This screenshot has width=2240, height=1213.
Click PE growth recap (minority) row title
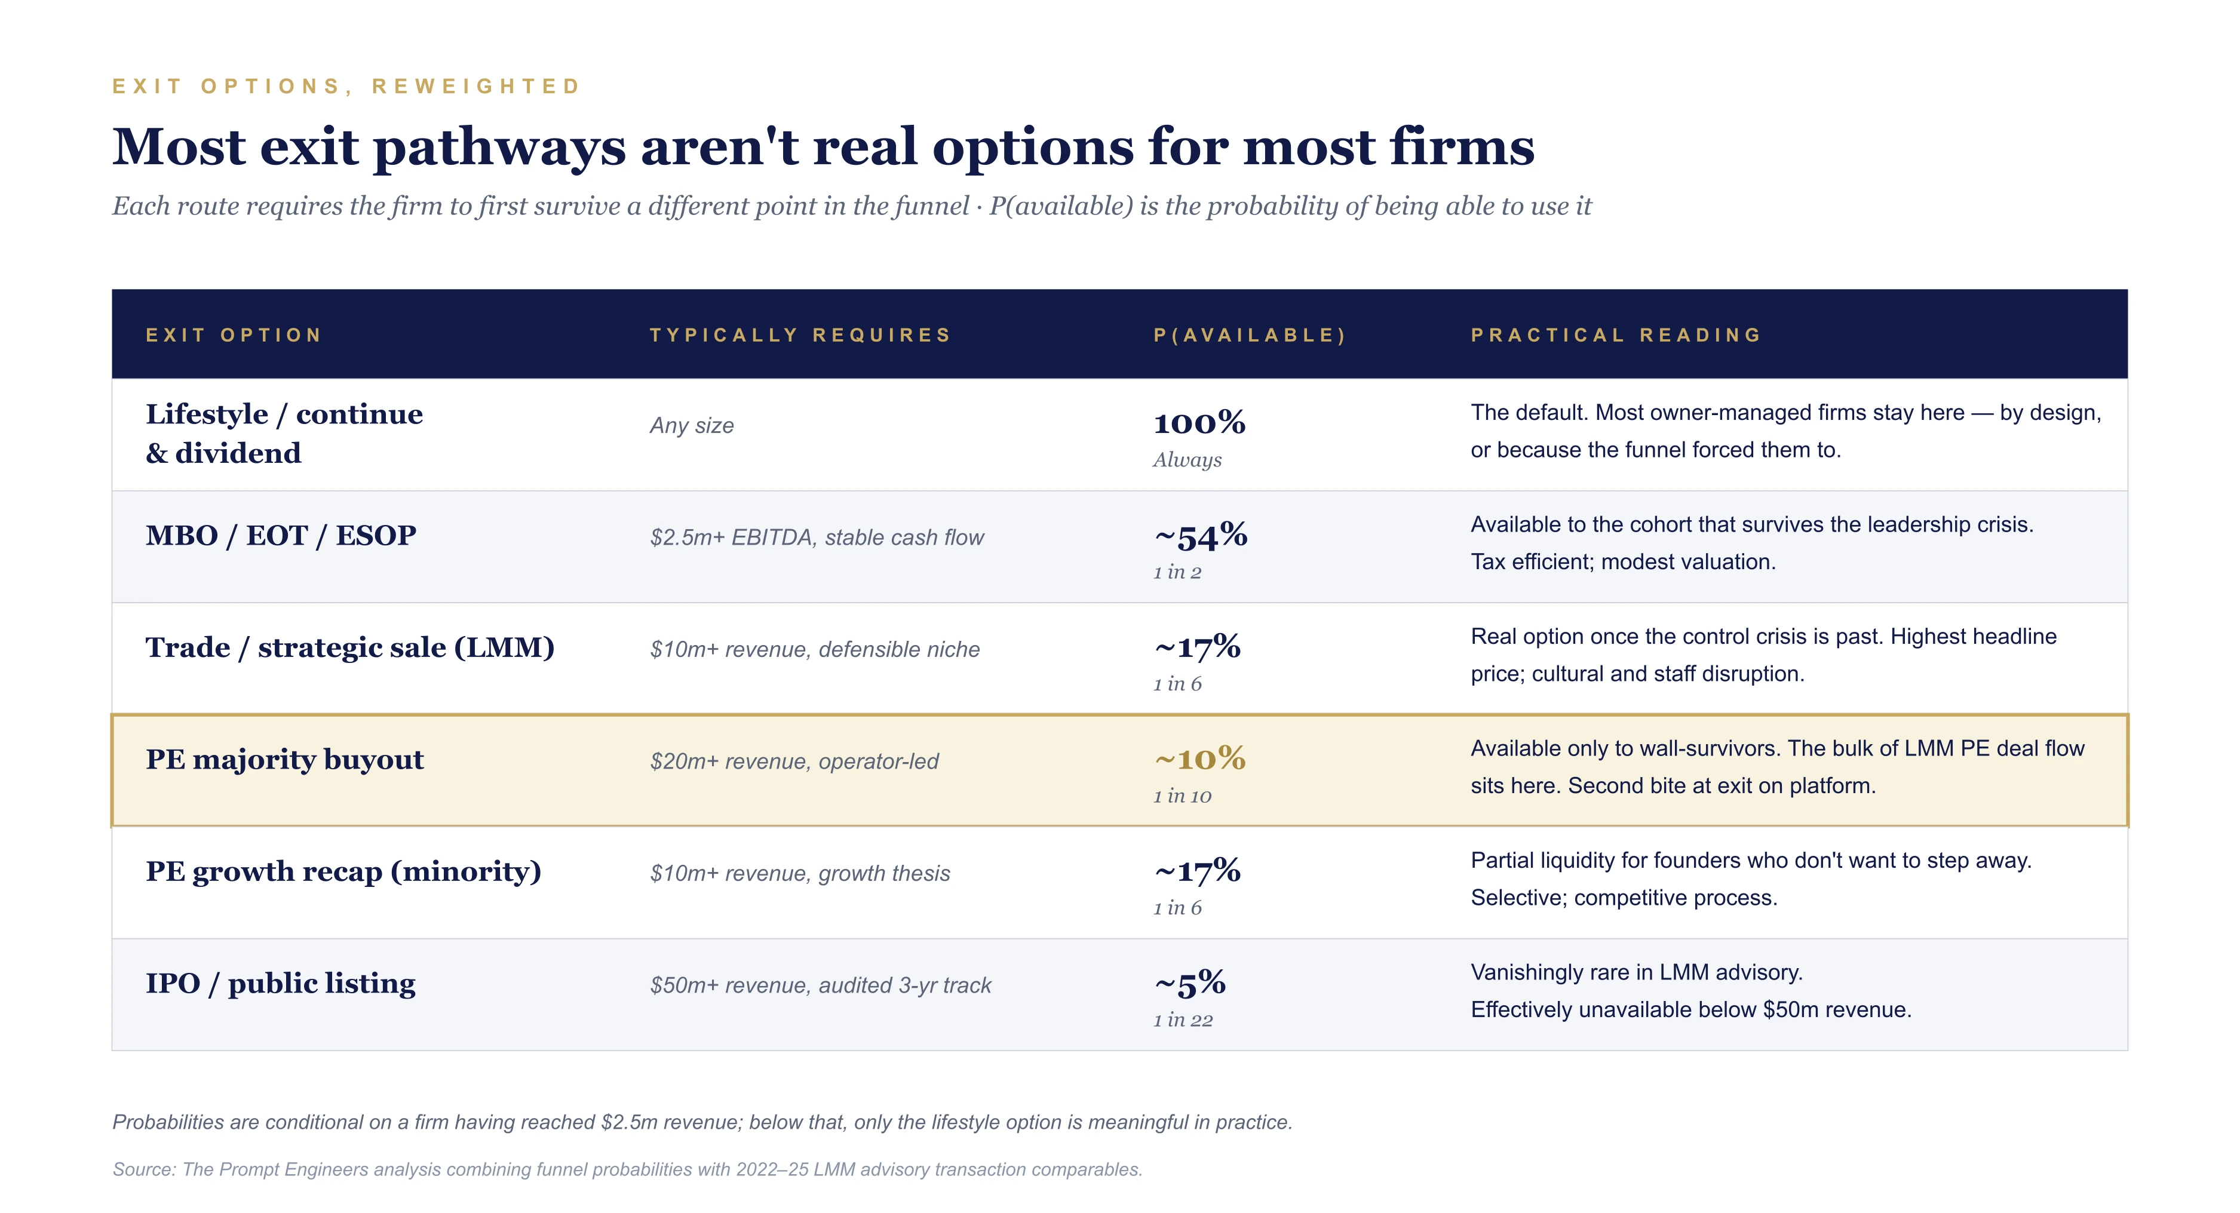pyautogui.click(x=343, y=871)
